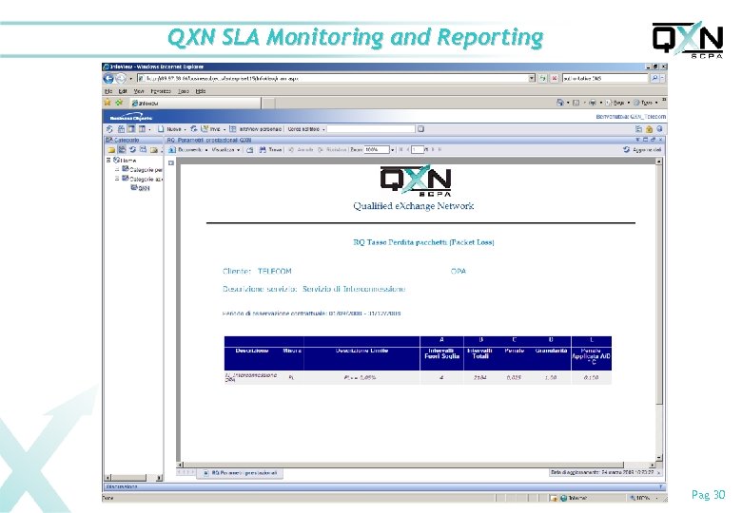742x513 pixels.
Task: Open the Edit menu
Action: (x=123, y=91)
